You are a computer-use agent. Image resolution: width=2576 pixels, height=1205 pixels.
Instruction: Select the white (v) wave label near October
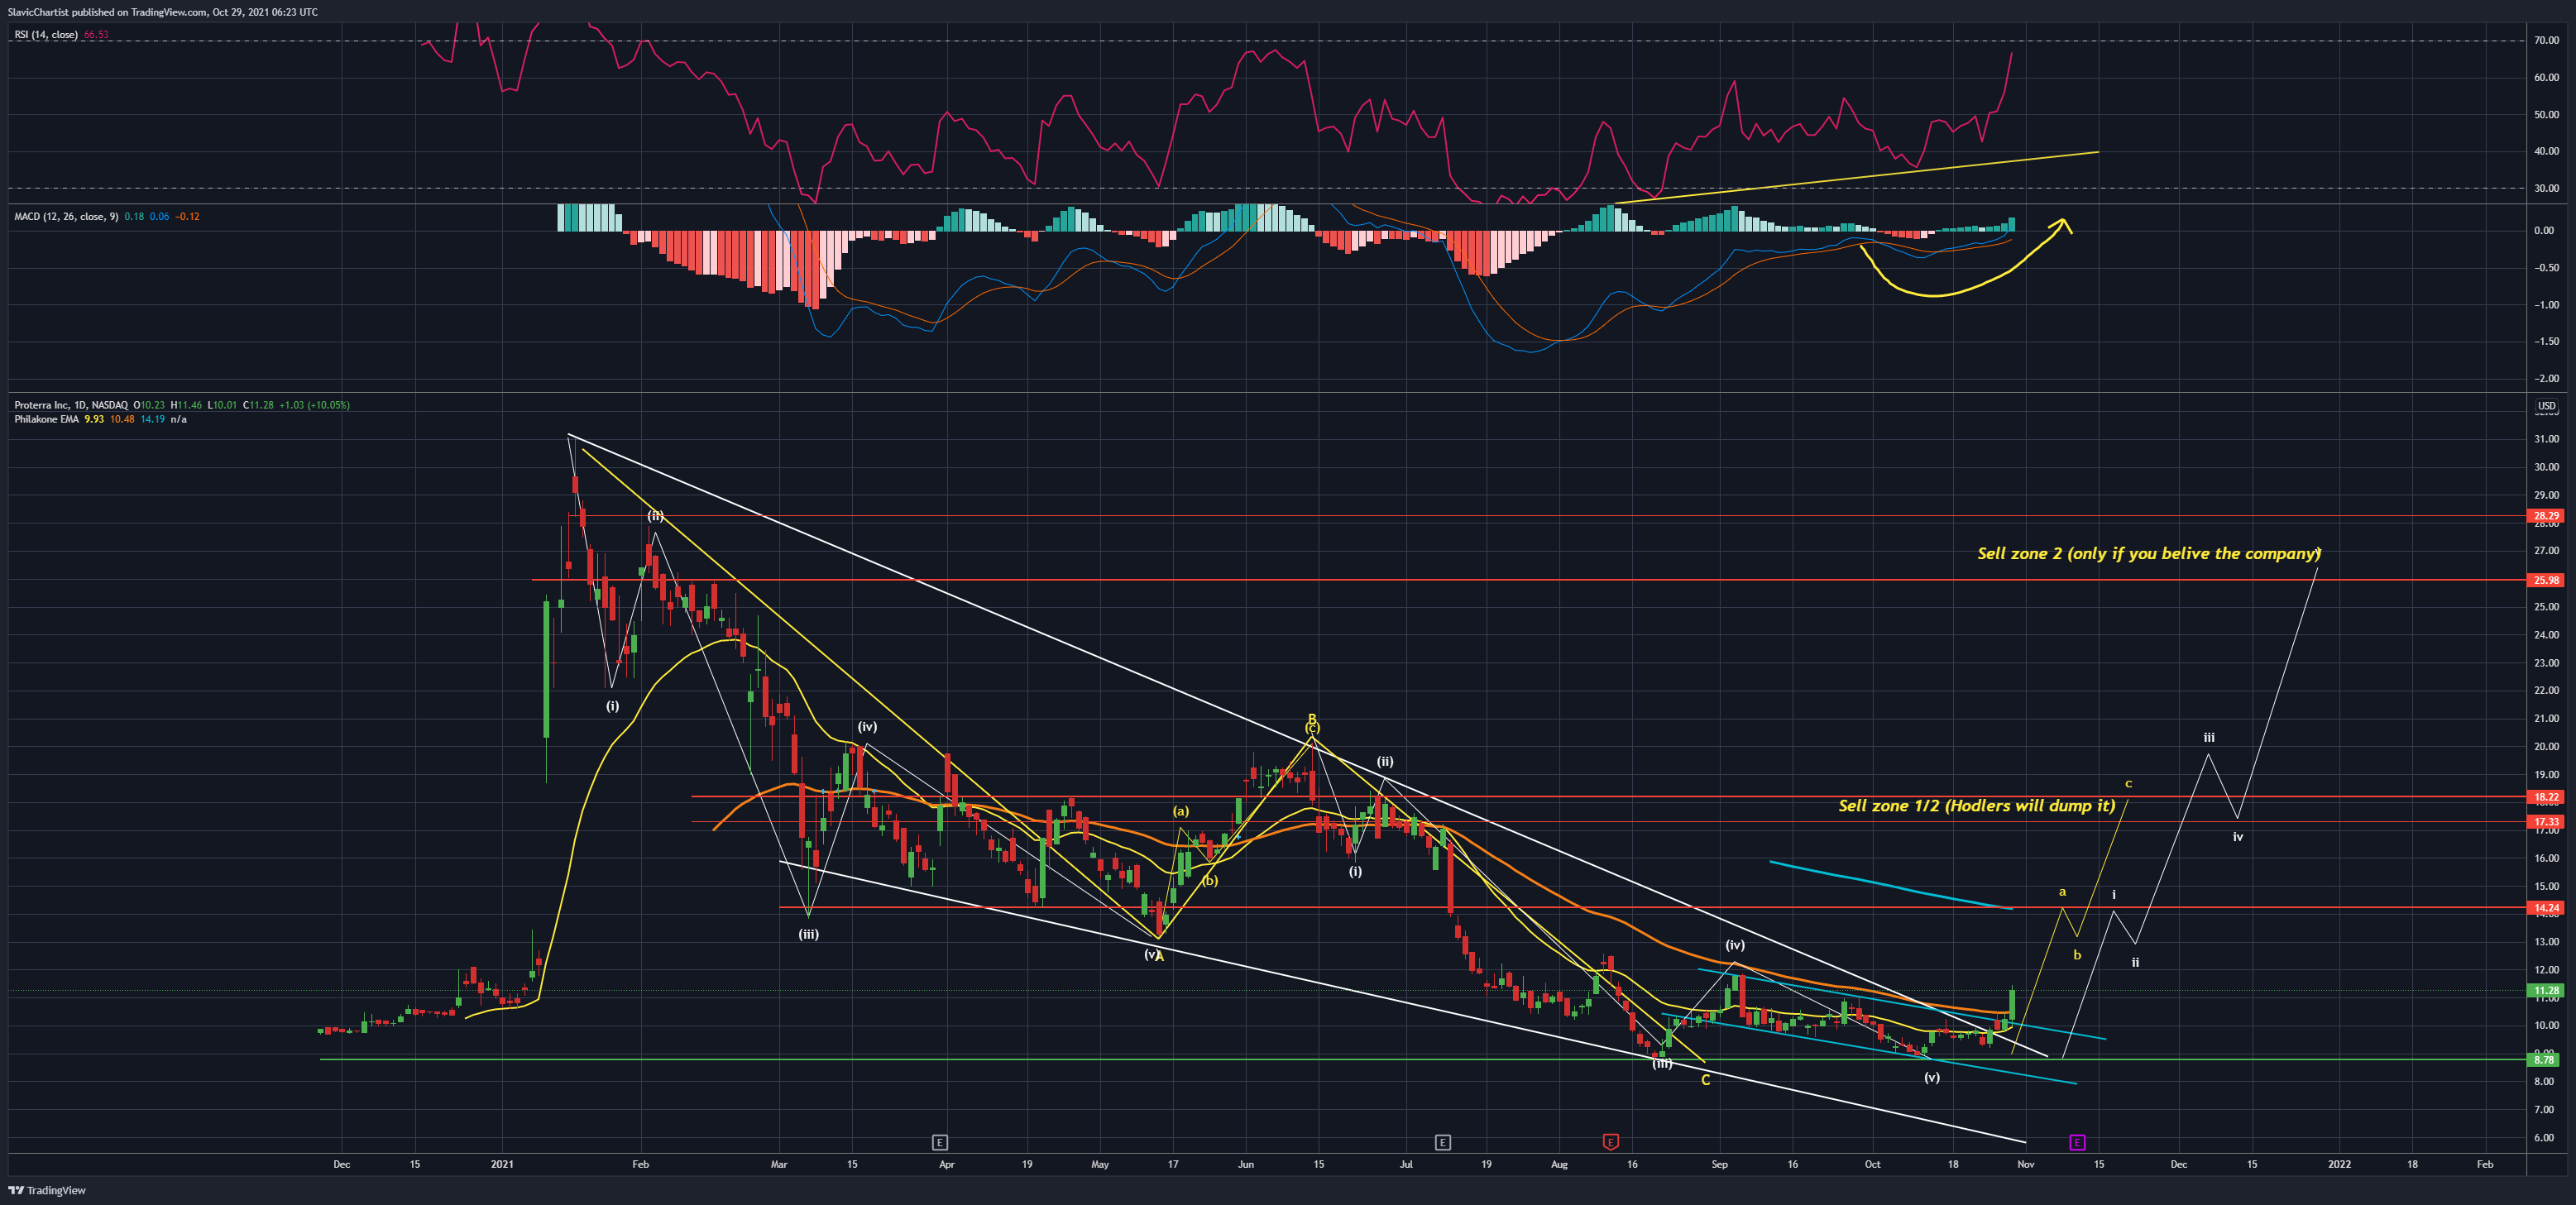pos(1932,1077)
